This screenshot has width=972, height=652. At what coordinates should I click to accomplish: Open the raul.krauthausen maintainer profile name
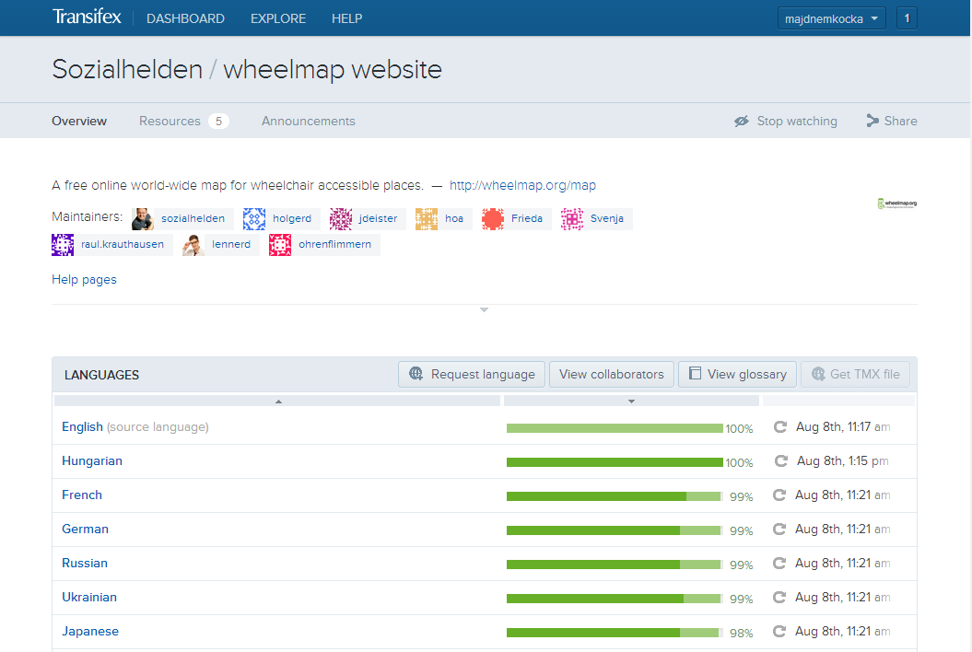tap(123, 245)
